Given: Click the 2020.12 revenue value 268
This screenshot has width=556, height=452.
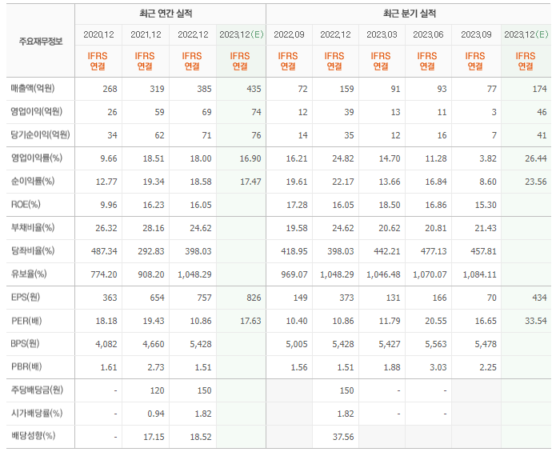Looking at the screenshot, I should [110, 89].
